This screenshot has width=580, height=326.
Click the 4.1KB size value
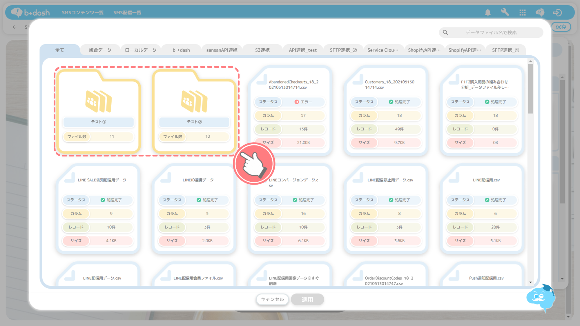coord(111,241)
